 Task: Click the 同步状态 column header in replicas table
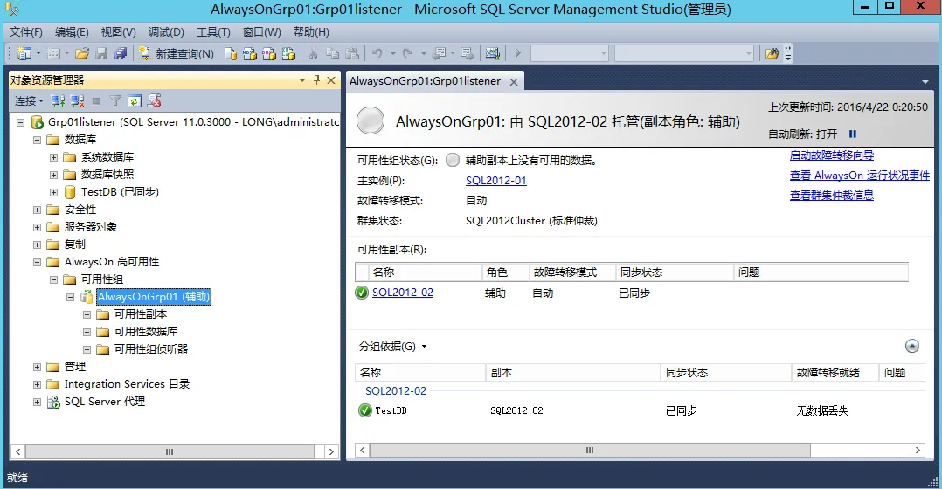675,272
